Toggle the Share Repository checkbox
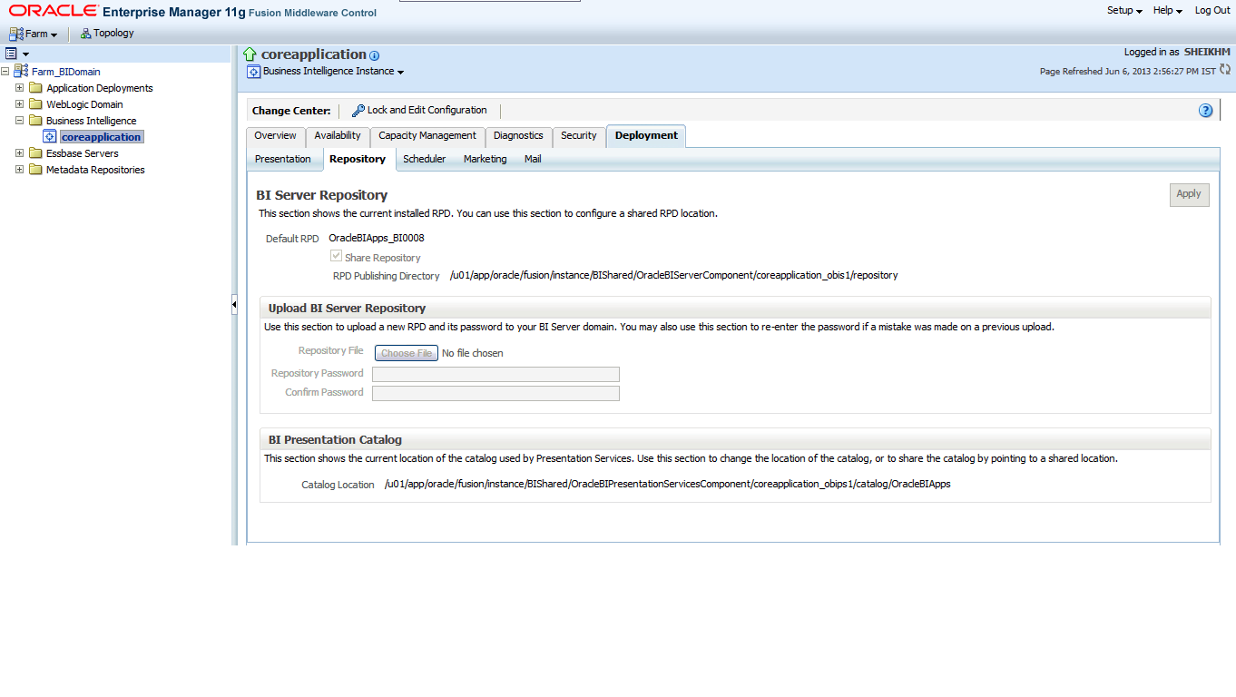The width and height of the screenshot is (1236, 697). click(x=336, y=257)
